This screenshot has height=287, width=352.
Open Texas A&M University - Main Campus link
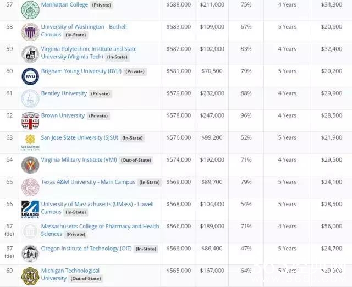[x=88, y=182]
